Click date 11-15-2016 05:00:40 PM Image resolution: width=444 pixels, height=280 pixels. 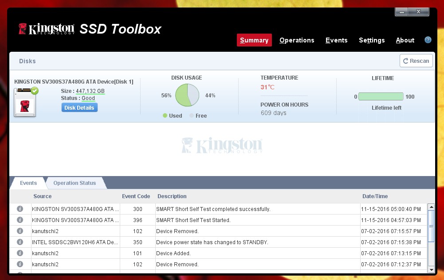tap(391, 209)
